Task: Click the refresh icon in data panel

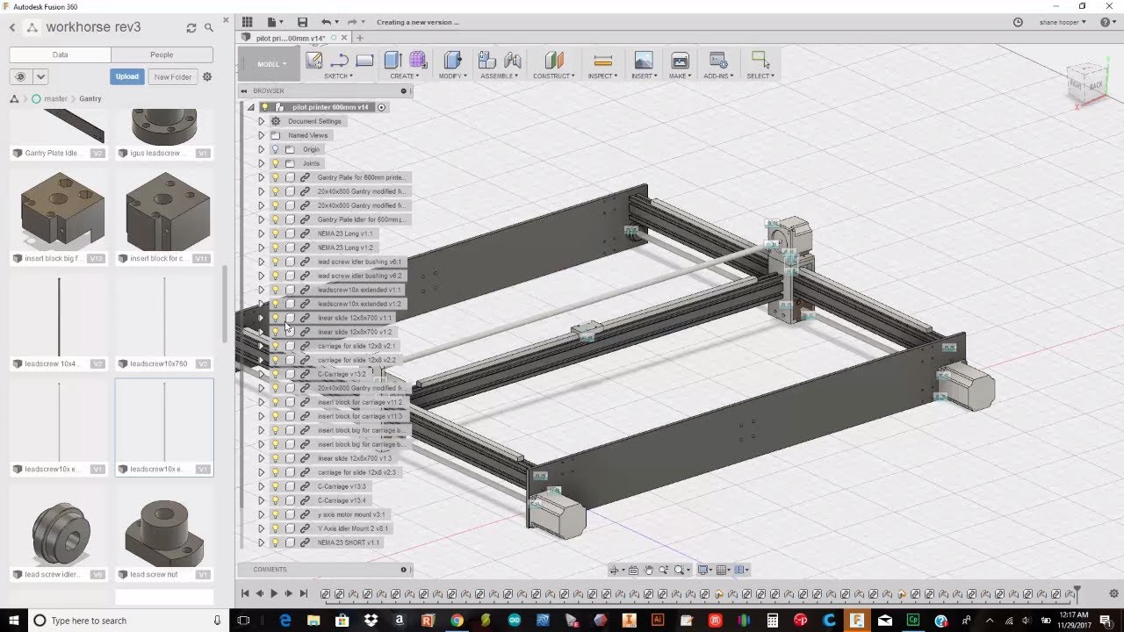Action: [x=191, y=28]
